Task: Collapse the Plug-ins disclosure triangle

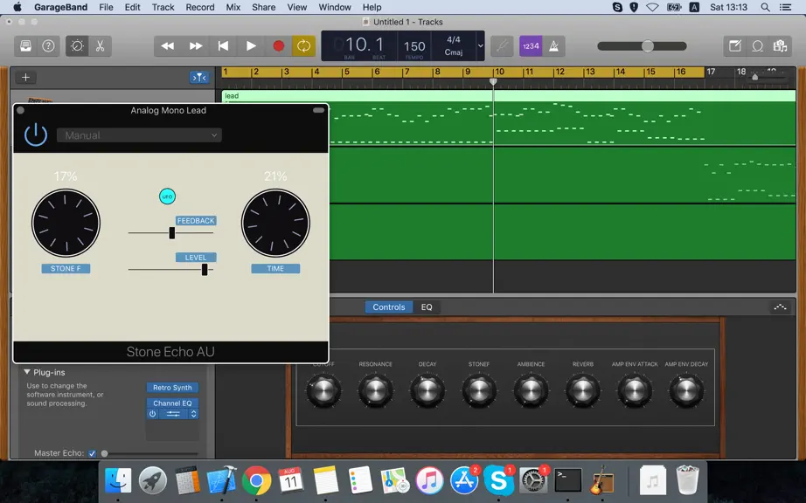Action: point(27,372)
